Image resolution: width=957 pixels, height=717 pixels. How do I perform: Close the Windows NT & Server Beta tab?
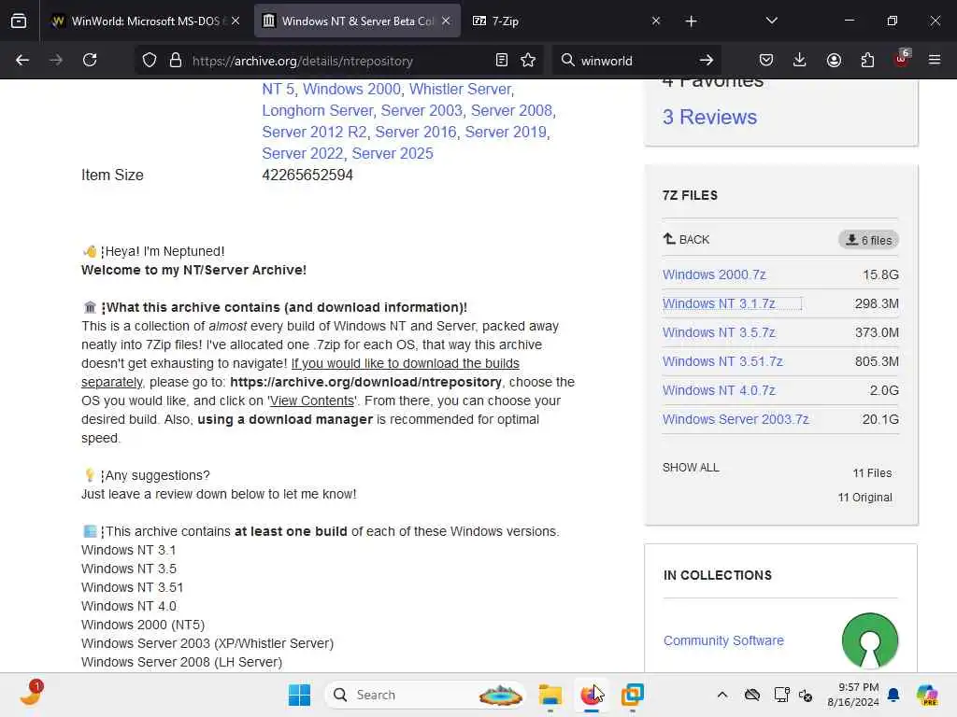(446, 21)
